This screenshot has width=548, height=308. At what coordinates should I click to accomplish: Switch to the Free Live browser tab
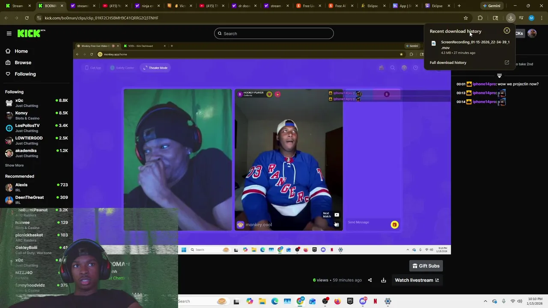(309, 6)
